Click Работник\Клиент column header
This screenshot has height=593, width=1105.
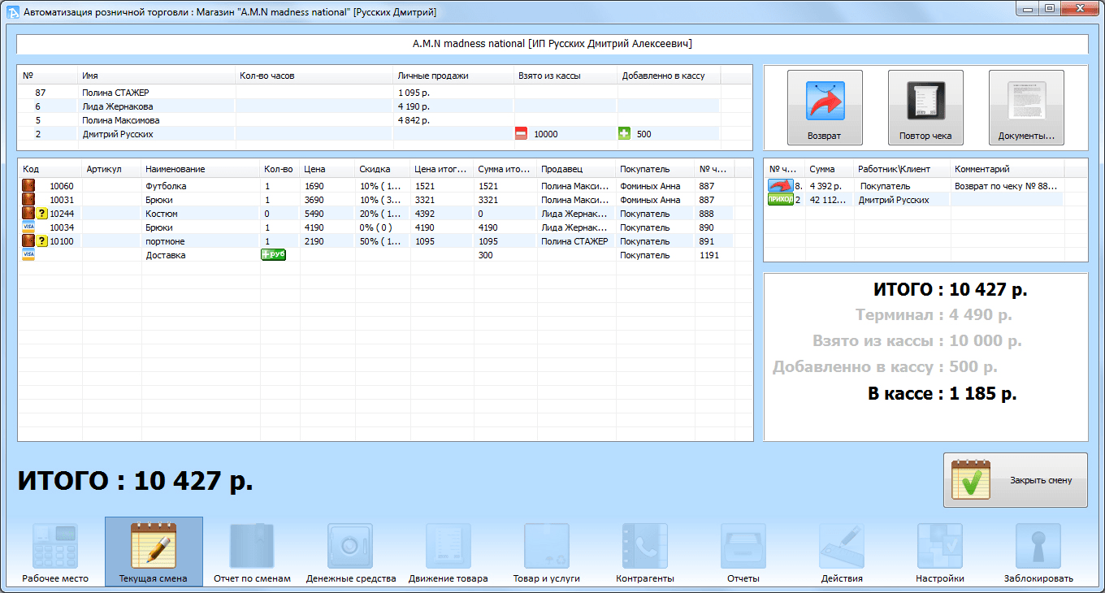click(903, 169)
